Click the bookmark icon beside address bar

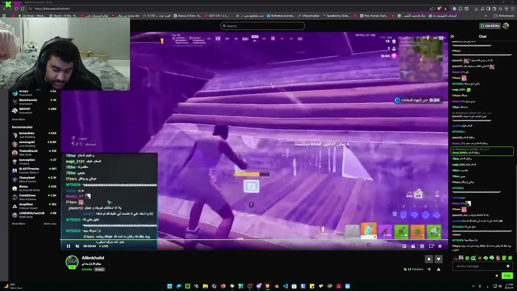[x=23, y=8]
